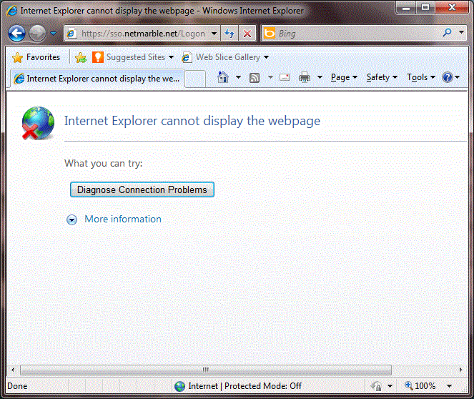Click Diagnose Connection Problems button
The image size is (474, 399).
[x=142, y=189]
